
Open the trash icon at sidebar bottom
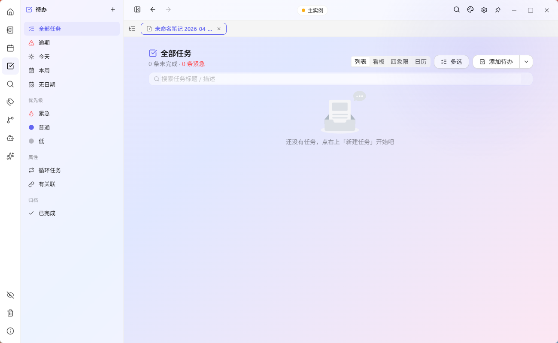(x=10, y=313)
